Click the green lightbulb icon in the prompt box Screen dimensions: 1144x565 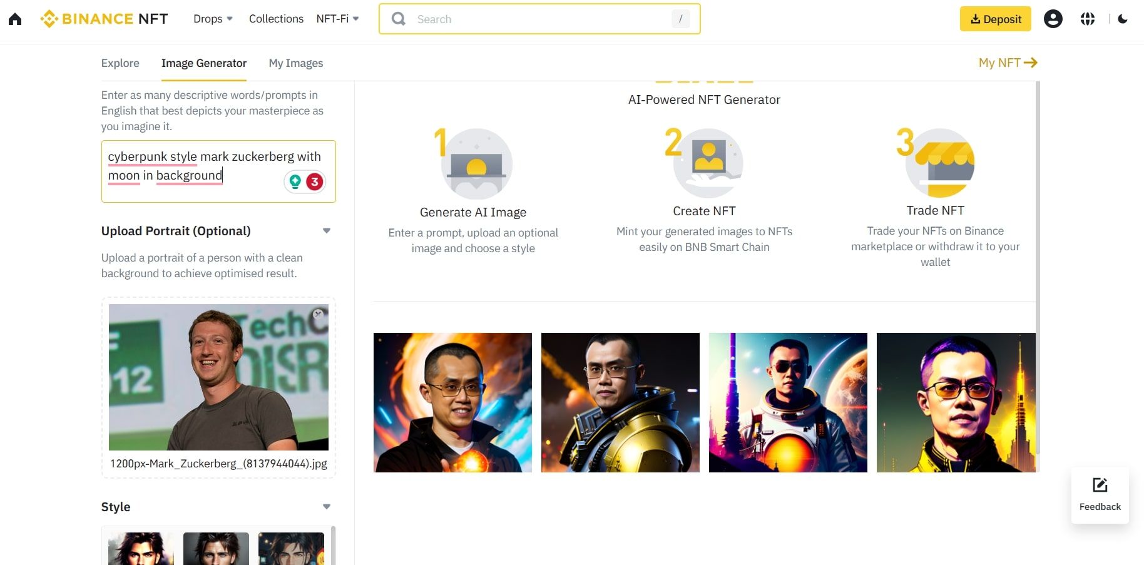point(295,181)
